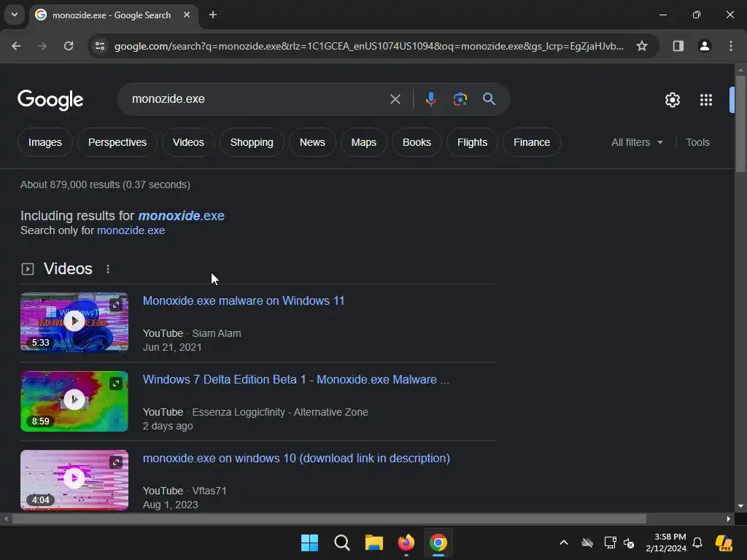Open Windows taskbar search

point(342,542)
